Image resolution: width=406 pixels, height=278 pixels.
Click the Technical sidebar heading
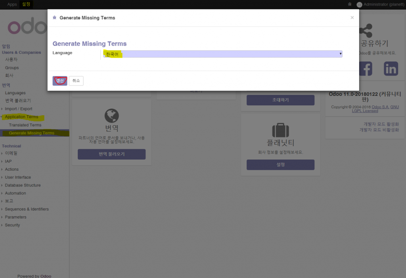tap(11, 146)
